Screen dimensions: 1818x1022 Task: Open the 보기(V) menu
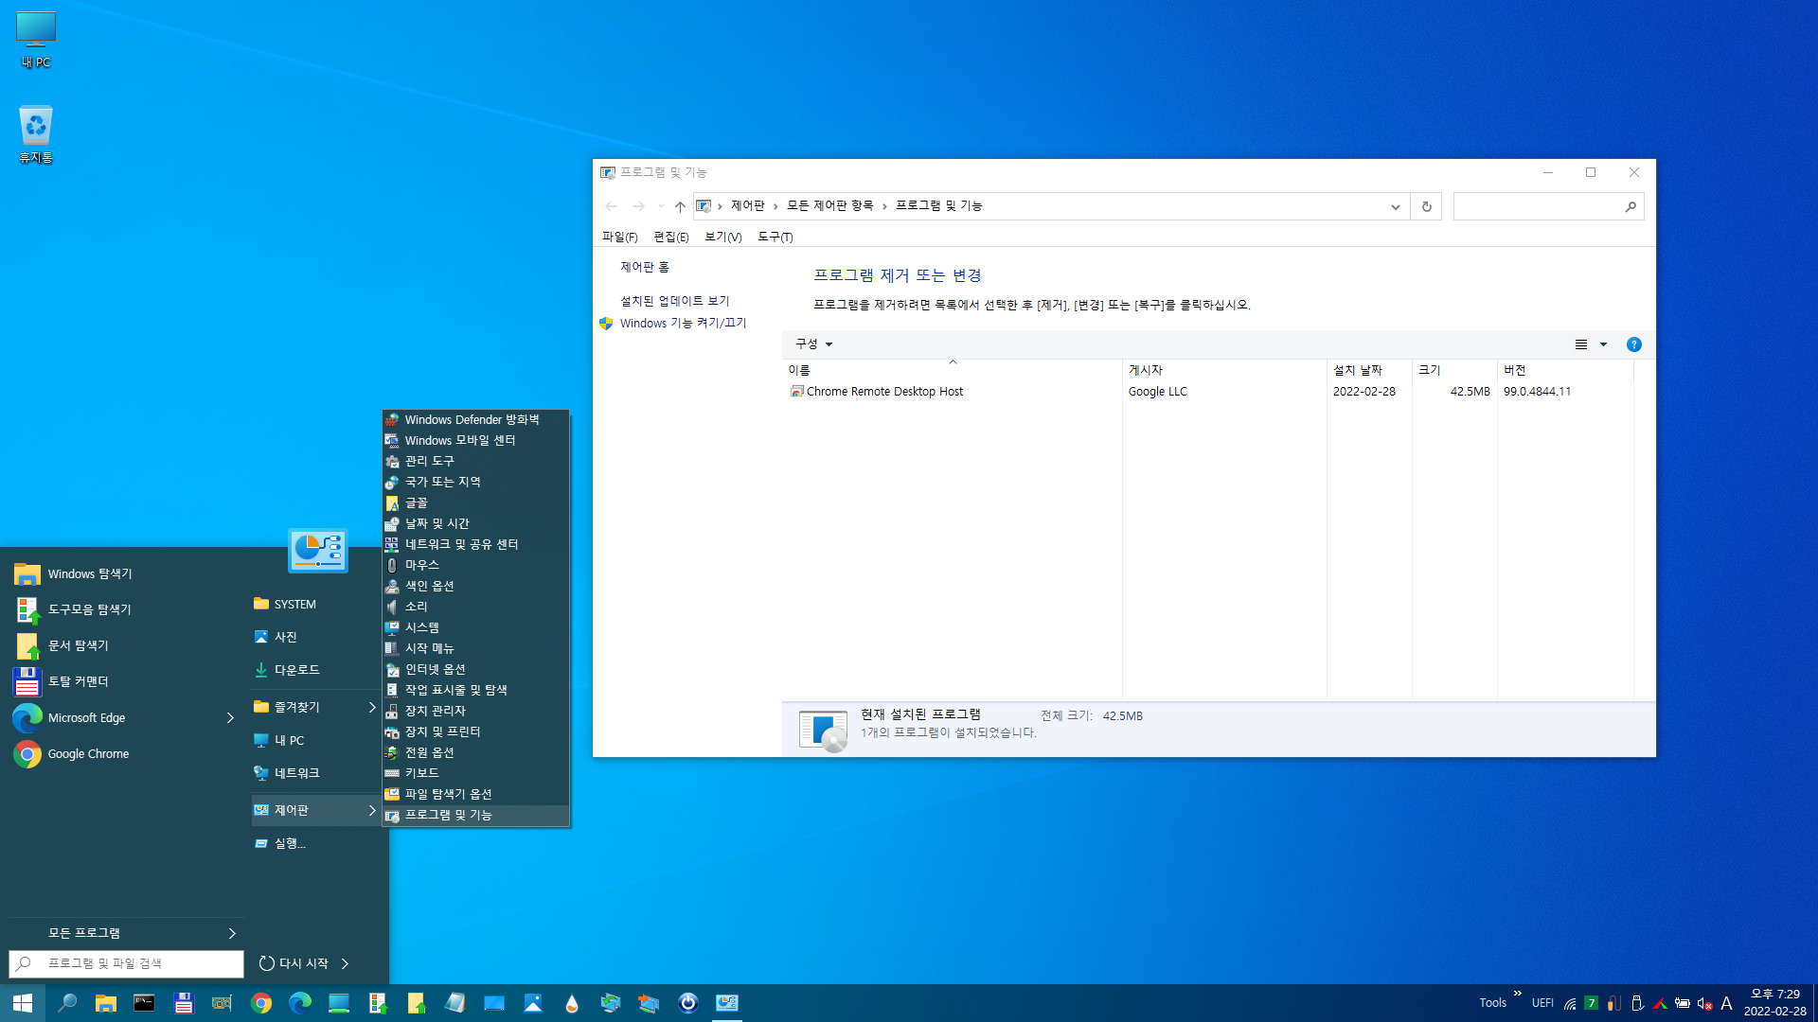(x=722, y=237)
